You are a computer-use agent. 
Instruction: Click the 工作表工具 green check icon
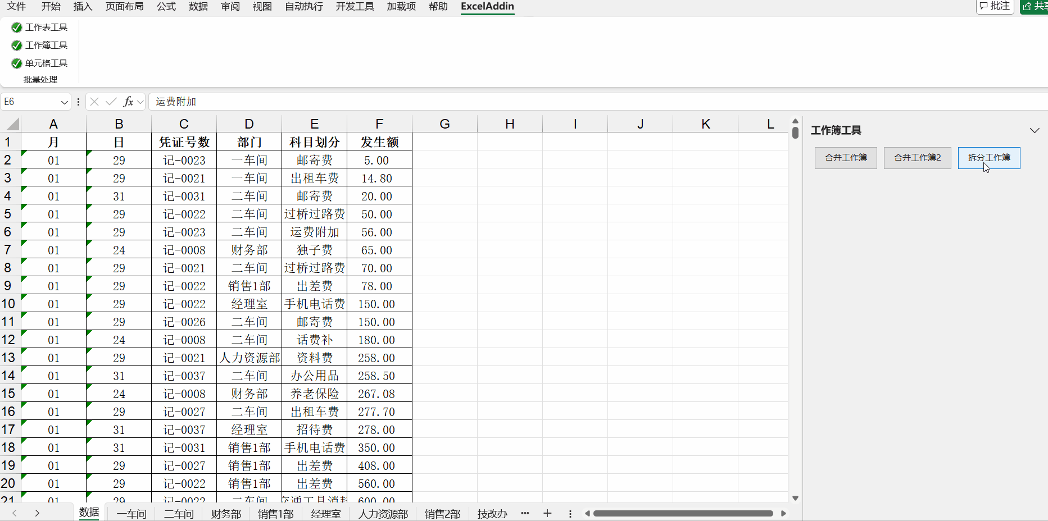point(17,28)
